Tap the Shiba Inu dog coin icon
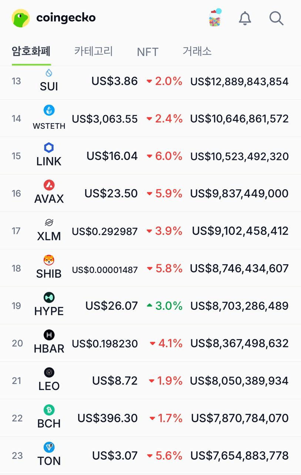Screen dimensions: 301x475 tap(49, 260)
